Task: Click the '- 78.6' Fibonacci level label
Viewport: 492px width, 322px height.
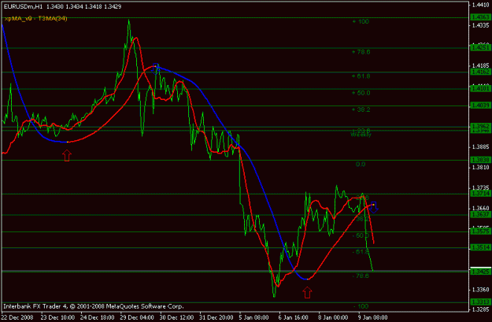Action: [x=361, y=276]
